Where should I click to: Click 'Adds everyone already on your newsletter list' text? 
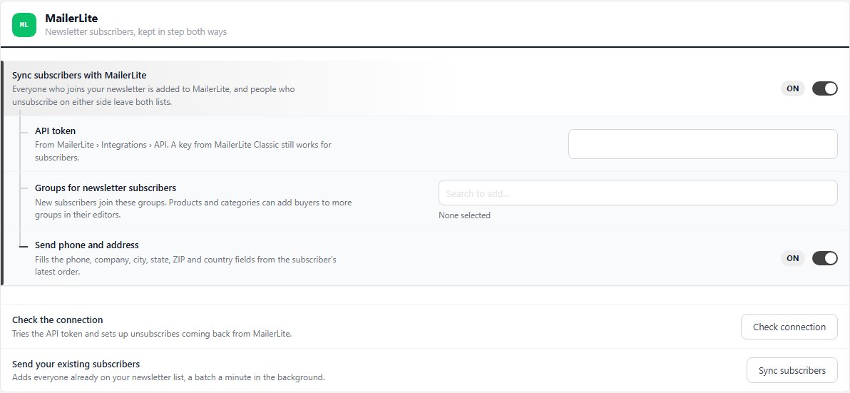168,377
